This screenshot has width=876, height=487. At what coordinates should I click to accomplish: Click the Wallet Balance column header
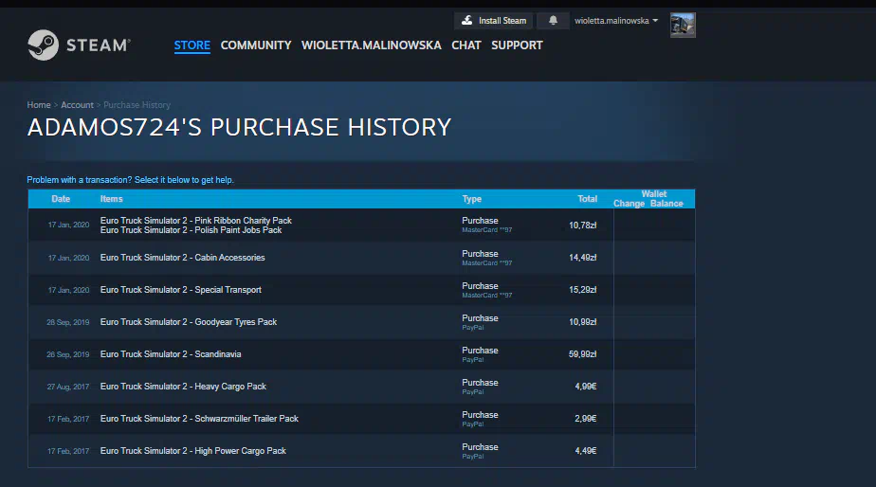(x=666, y=204)
